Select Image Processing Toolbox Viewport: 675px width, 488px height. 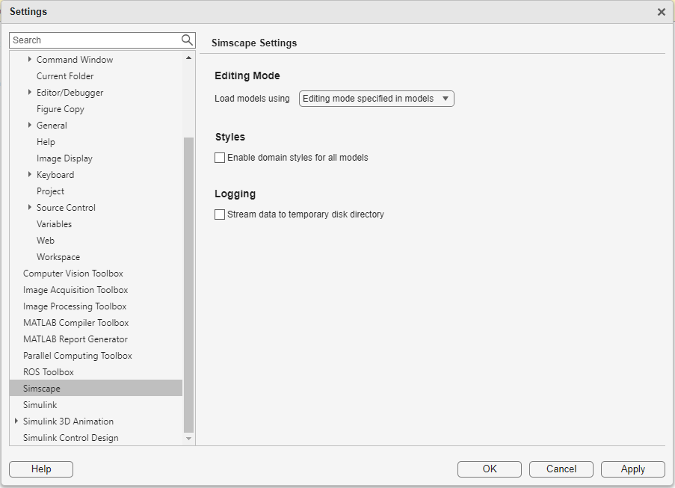point(75,306)
